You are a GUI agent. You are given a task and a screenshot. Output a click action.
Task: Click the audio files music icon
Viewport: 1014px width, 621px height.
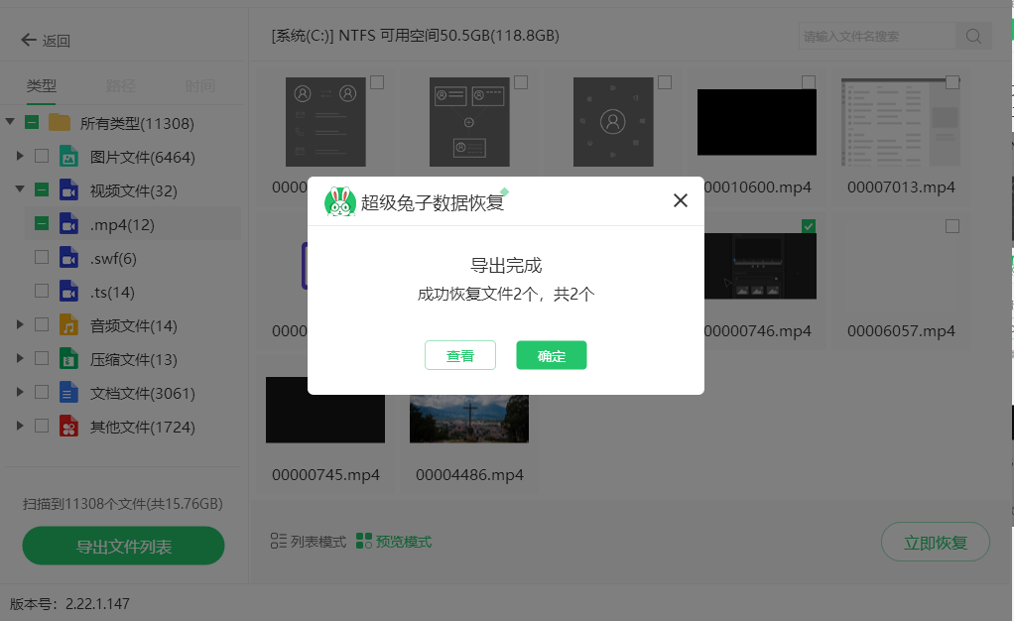68,325
